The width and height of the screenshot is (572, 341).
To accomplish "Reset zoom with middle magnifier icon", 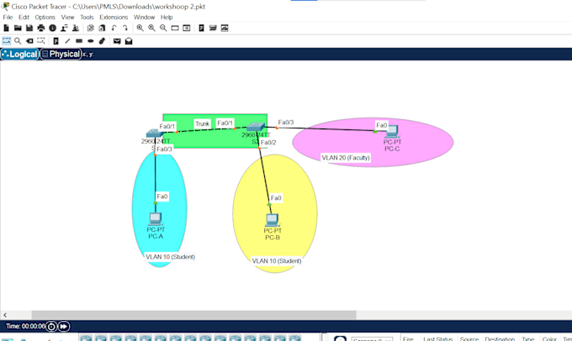I will 151,28.
